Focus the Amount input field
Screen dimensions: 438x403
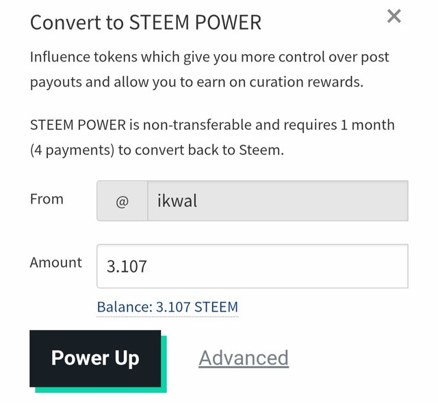click(252, 266)
